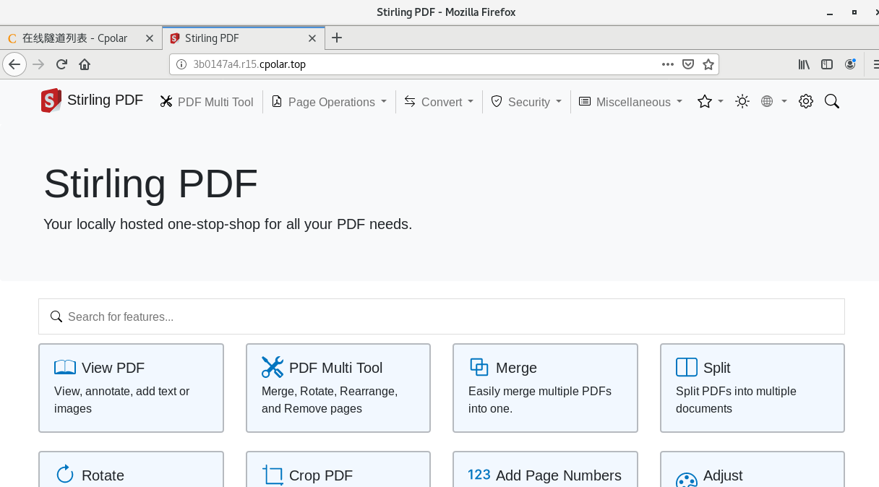
Task: Click the Adjust palette icon
Action: click(686, 480)
